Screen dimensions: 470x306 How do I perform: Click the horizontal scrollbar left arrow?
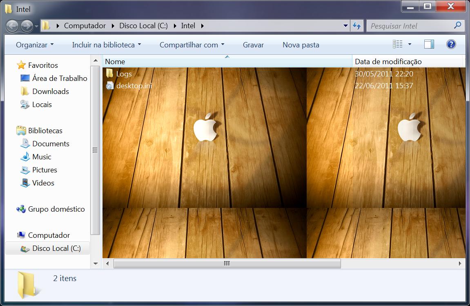(x=108, y=264)
